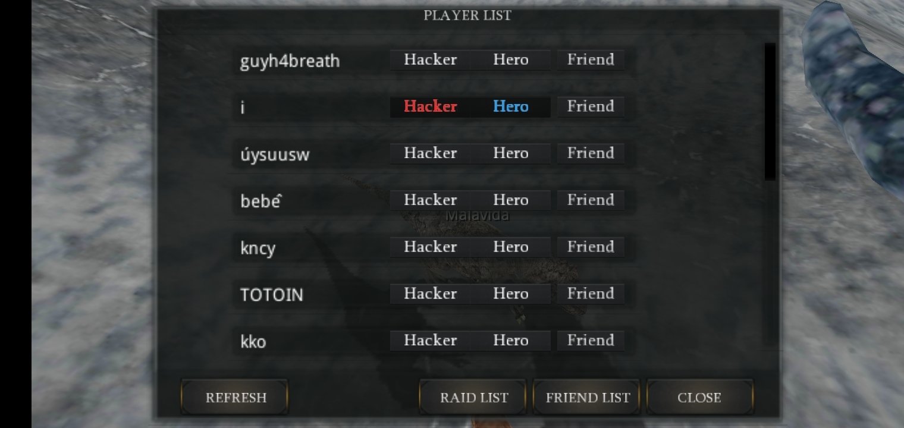Click the REFRESH button
The width and height of the screenshot is (904, 428).
235,398
